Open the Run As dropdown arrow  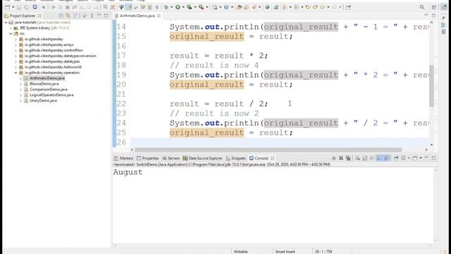183,7
